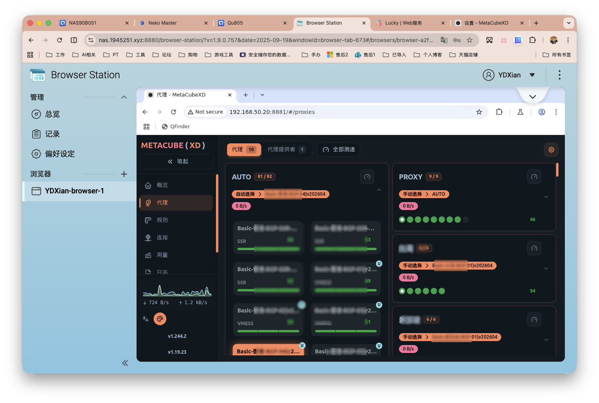Open the 规则 (Rules) section

(x=162, y=220)
